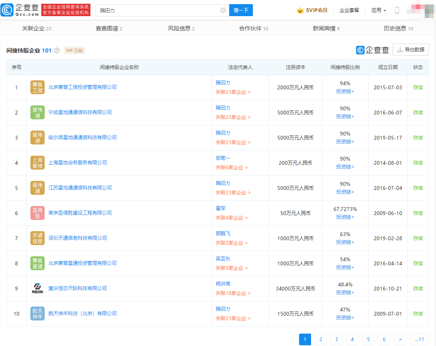Image resolution: width=436 pixels, height=346 pixels.
Task: Click the VIP功能 badge next to 间接持股企业
Action: 74,50
